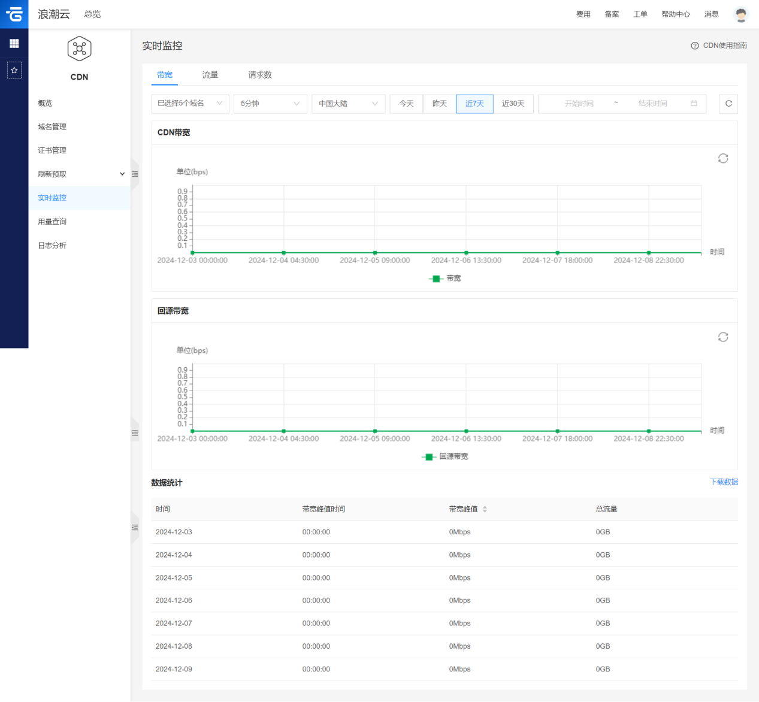Expand the 刷新预取 menu
This screenshot has width=759, height=702.
point(79,174)
